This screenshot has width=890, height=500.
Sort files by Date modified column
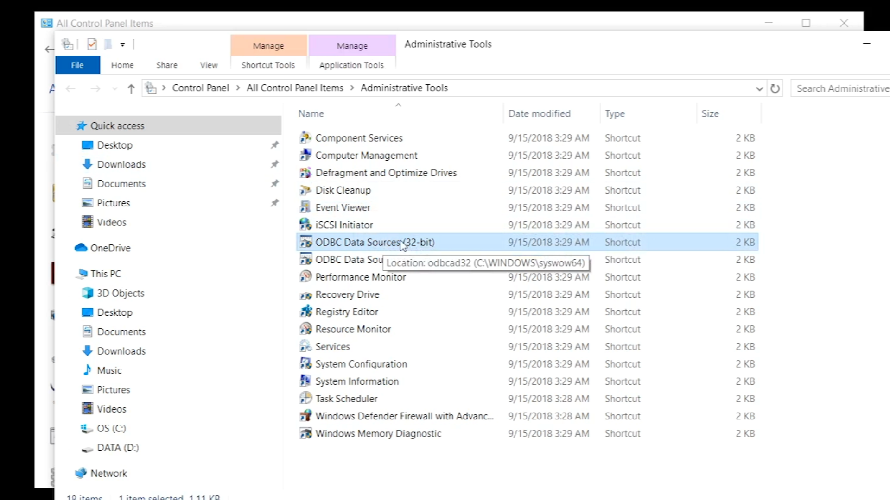pyautogui.click(x=539, y=114)
